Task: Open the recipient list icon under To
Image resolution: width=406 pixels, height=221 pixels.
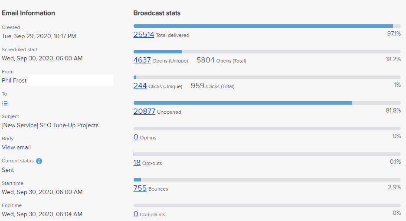Action: [x=5, y=103]
